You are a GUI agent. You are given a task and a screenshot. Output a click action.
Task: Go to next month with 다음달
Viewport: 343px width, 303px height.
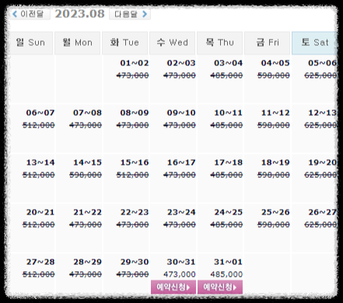click(130, 14)
